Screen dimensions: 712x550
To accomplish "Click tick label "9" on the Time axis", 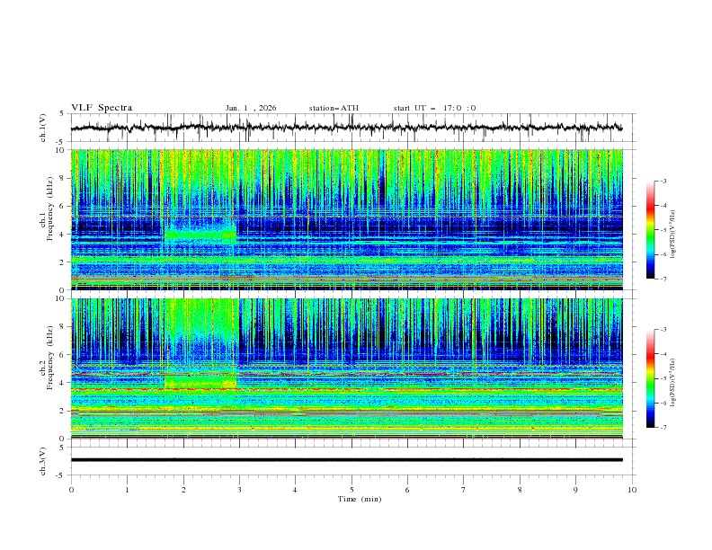I will point(575,490).
